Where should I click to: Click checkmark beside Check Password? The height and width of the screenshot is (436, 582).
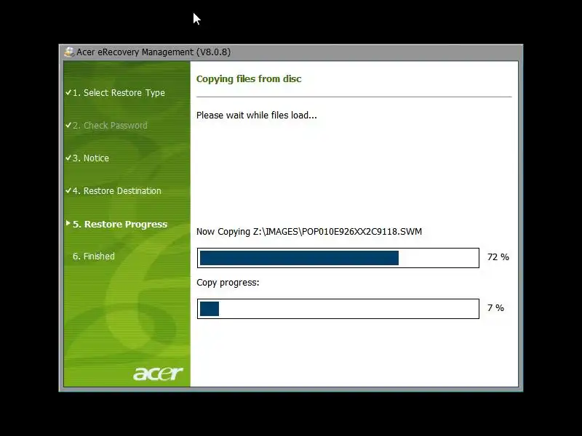pos(68,125)
